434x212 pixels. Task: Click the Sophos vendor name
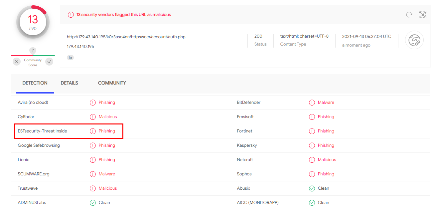(x=244, y=174)
